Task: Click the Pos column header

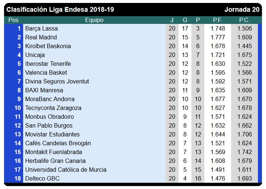Action: tap(13, 20)
